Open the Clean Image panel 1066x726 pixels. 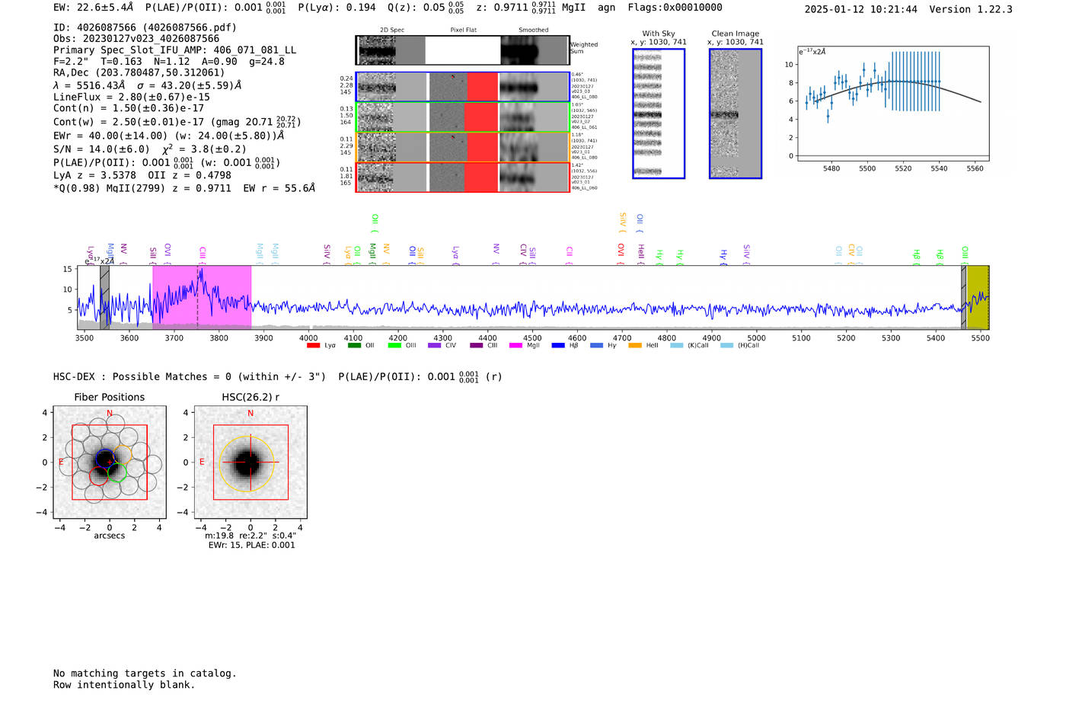click(736, 114)
